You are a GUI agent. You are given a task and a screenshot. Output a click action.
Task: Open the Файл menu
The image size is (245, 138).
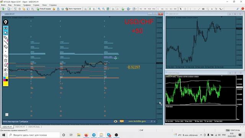pos(3,5)
